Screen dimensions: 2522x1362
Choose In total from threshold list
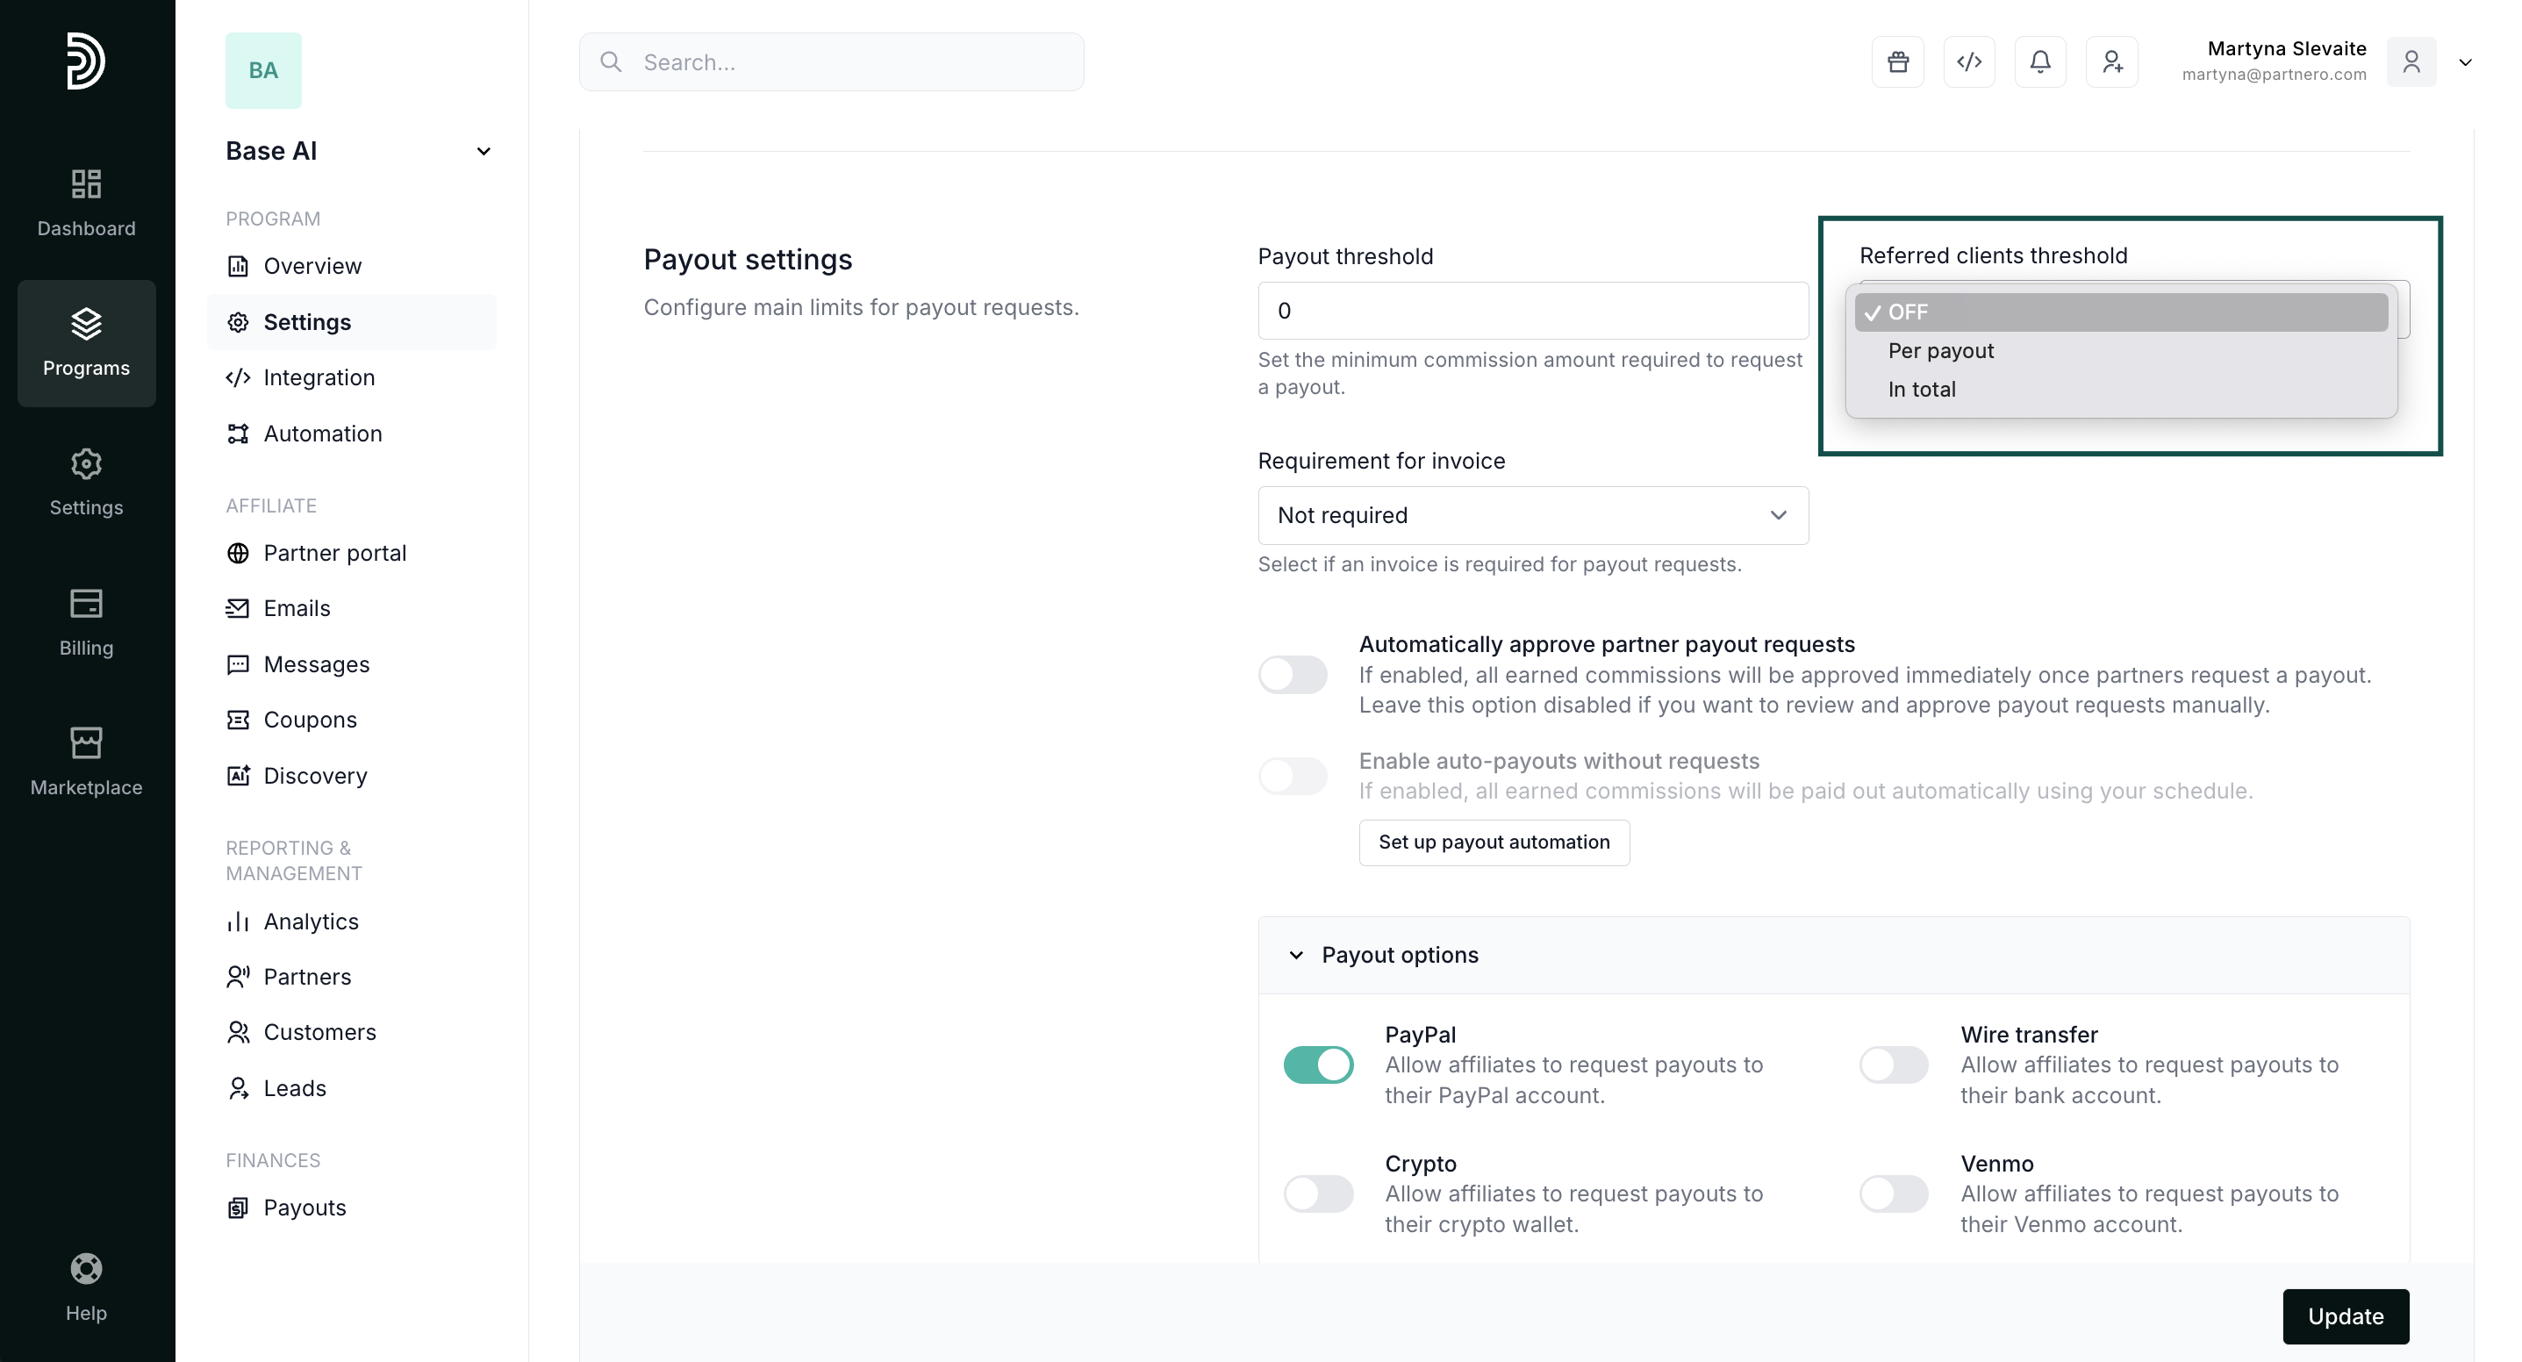(1922, 389)
